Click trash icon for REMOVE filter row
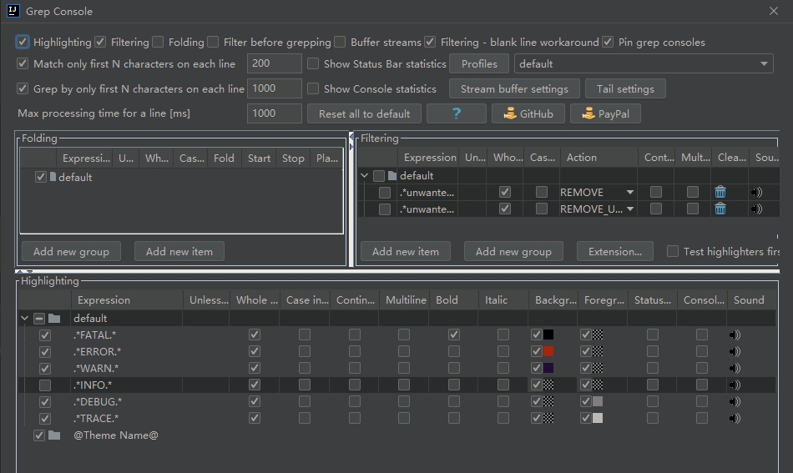Image resolution: width=793 pixels, height=473 pixels. [720, 192]
